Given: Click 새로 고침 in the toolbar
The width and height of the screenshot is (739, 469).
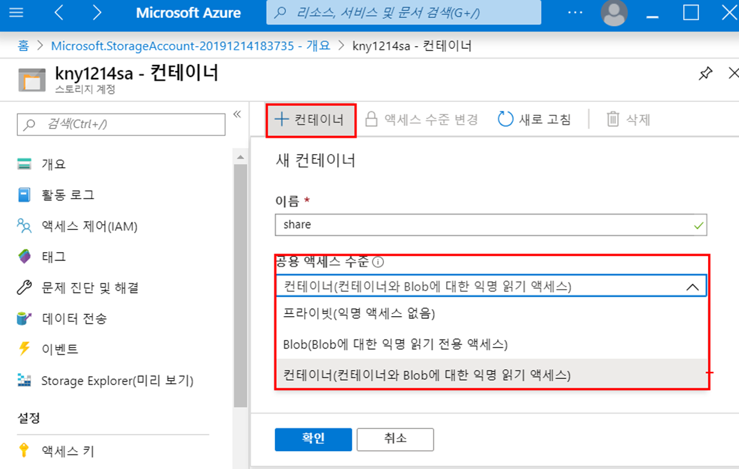Looking at the screenshot, I should (534, 120).
